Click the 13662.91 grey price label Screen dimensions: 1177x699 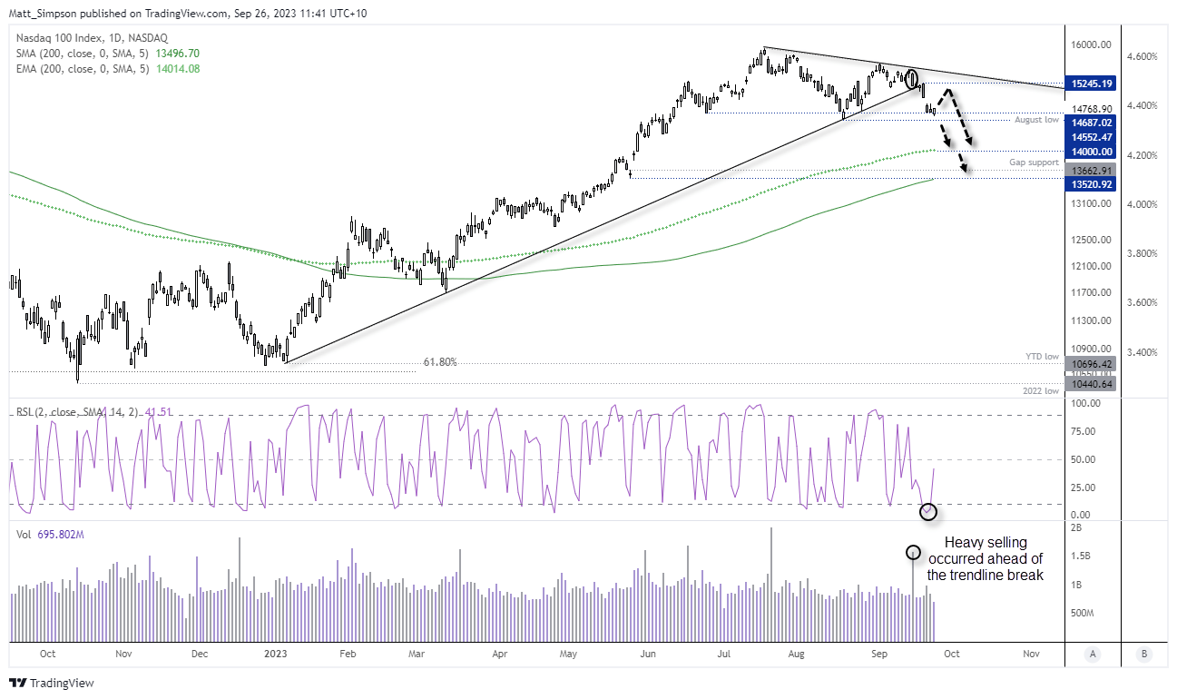[1092, 170]
